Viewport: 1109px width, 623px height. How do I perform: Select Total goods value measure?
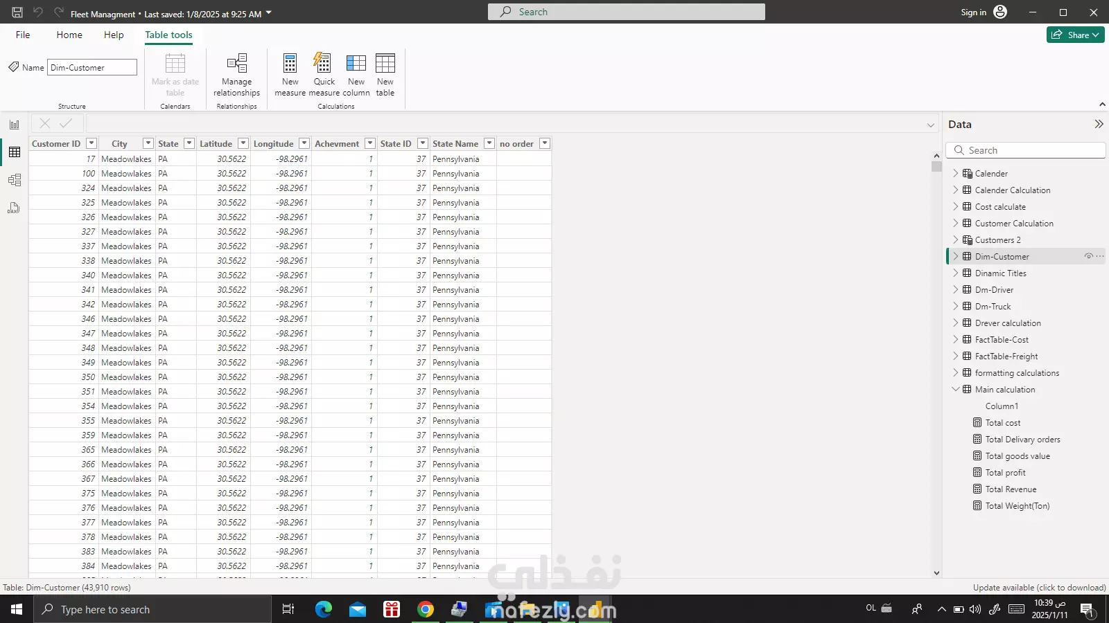coord(1018,456)
